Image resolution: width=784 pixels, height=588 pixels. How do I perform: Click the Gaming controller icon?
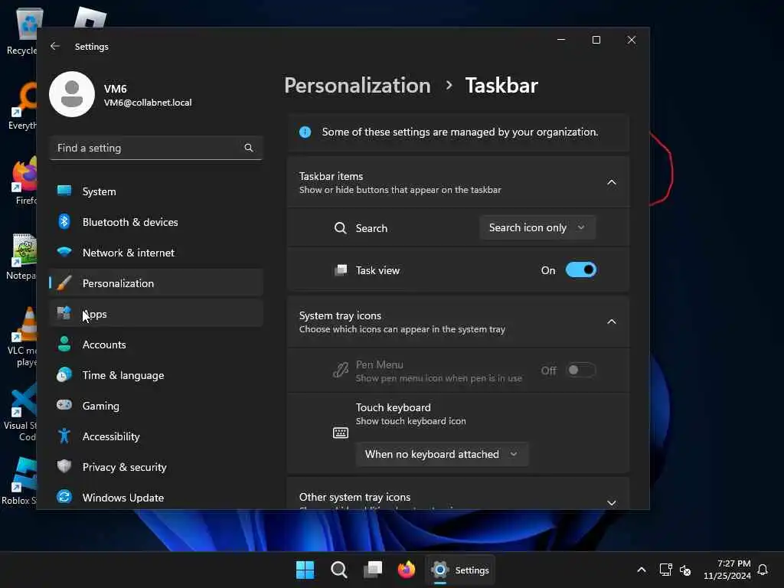click(x=64, y=405)
